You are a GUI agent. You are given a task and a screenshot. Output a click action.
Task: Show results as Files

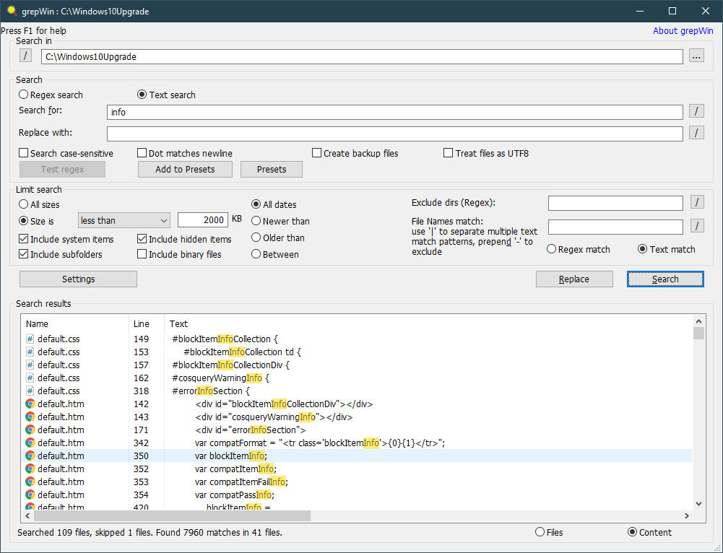(x=549, y=532)
